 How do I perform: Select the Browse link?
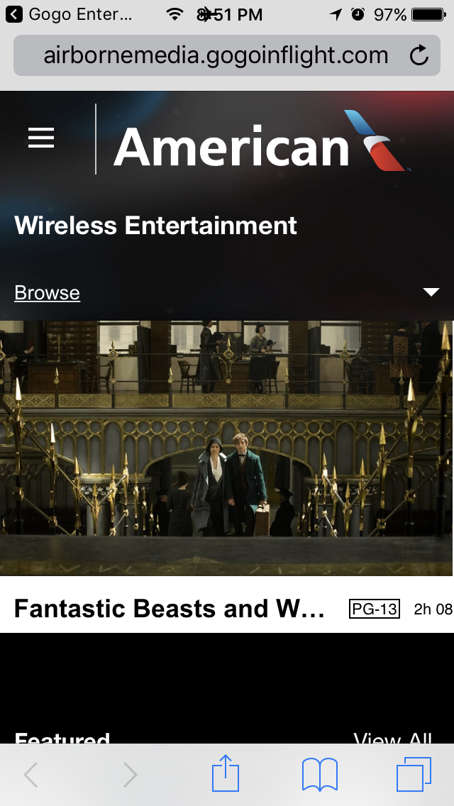tap(48, 292)
